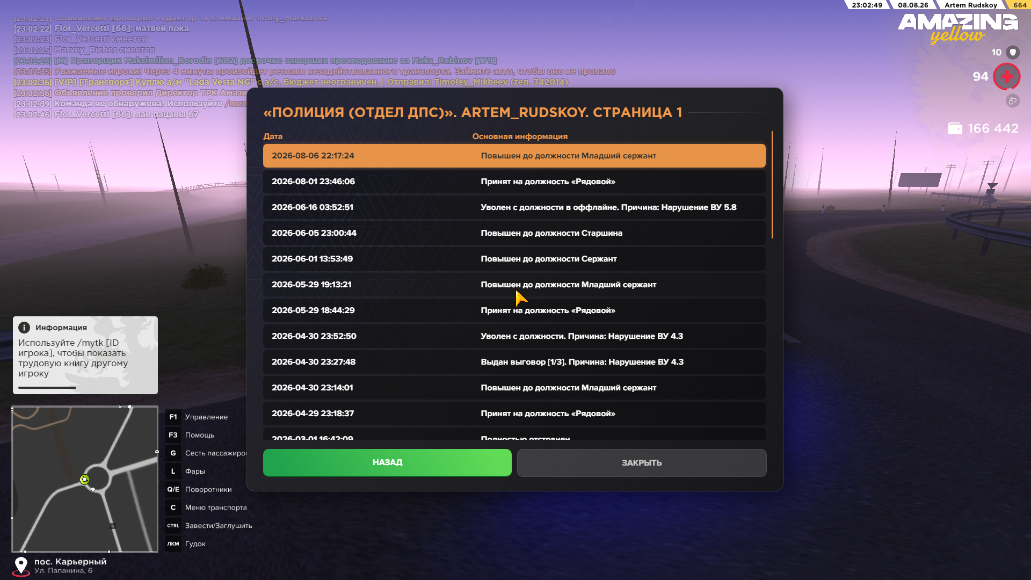Click the player marker on minimap

point(84,480)
